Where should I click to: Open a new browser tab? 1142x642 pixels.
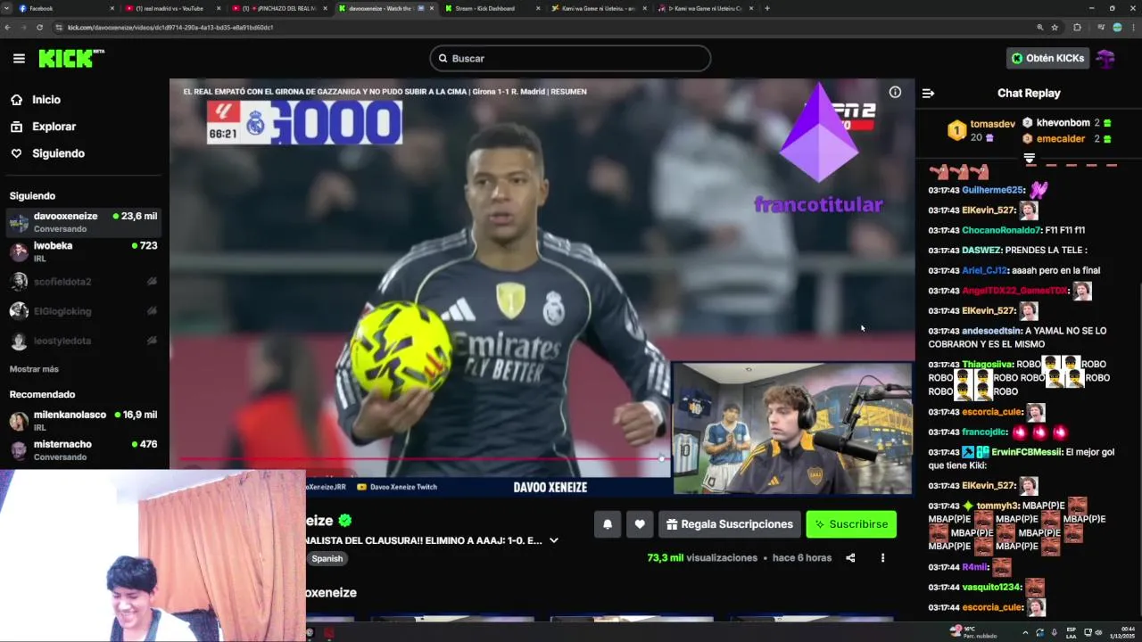767,8
